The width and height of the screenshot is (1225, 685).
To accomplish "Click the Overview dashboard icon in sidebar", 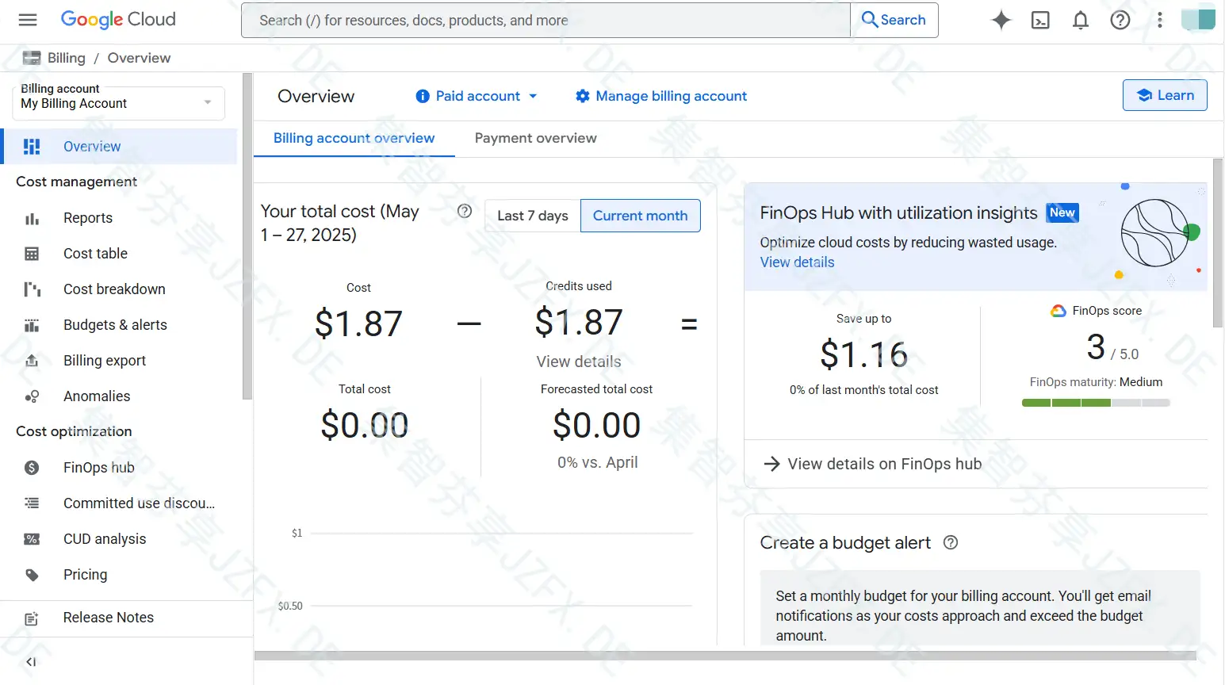I will click(x=32, y=147).
